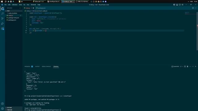Open the Search view in activity bar
198x111 pixels.
pyautogui.click(x=2, y=14)
